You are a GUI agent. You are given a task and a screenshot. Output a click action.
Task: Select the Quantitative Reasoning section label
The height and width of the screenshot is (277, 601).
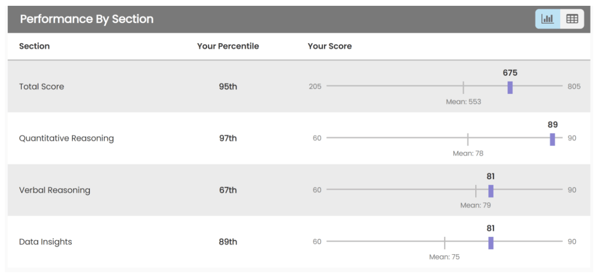coord(66,138)
